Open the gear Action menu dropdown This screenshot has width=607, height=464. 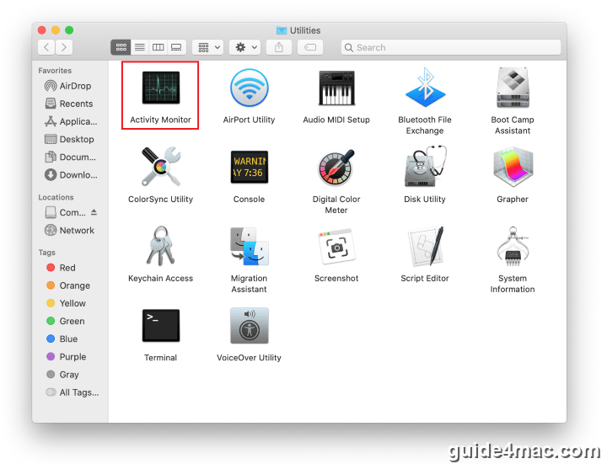(245, 47)
